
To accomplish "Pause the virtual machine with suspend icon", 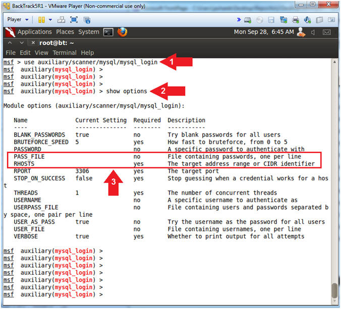I will click(x=41, y=20).
